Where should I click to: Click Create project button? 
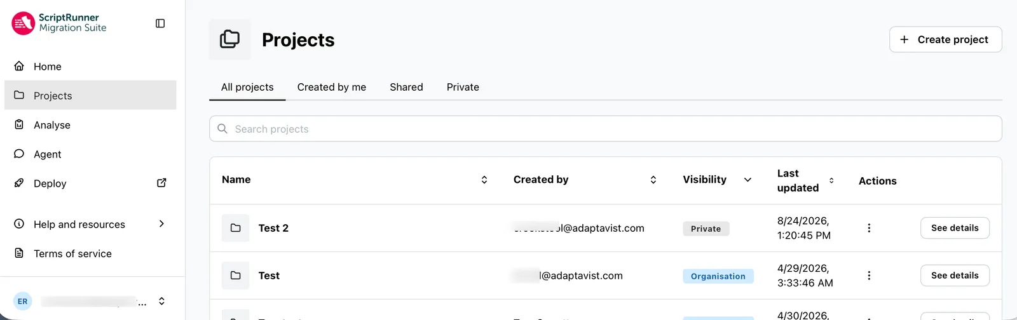(x=945, y=39)
